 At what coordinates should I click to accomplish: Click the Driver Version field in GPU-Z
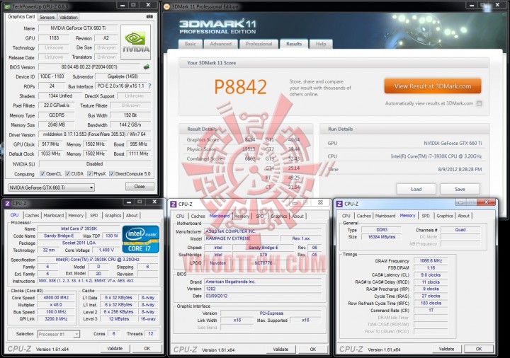point(95,134)
